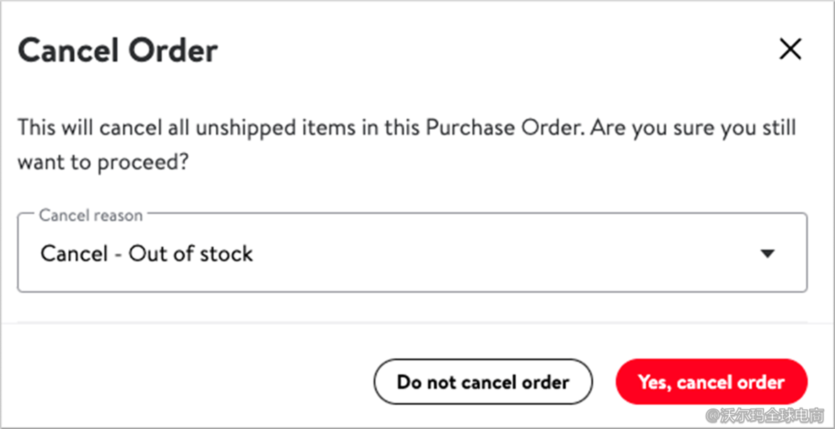Click the black triangle caret icon
Image resolution: width=835 pixels, height=429 pixels.
(x=768, y=253)
